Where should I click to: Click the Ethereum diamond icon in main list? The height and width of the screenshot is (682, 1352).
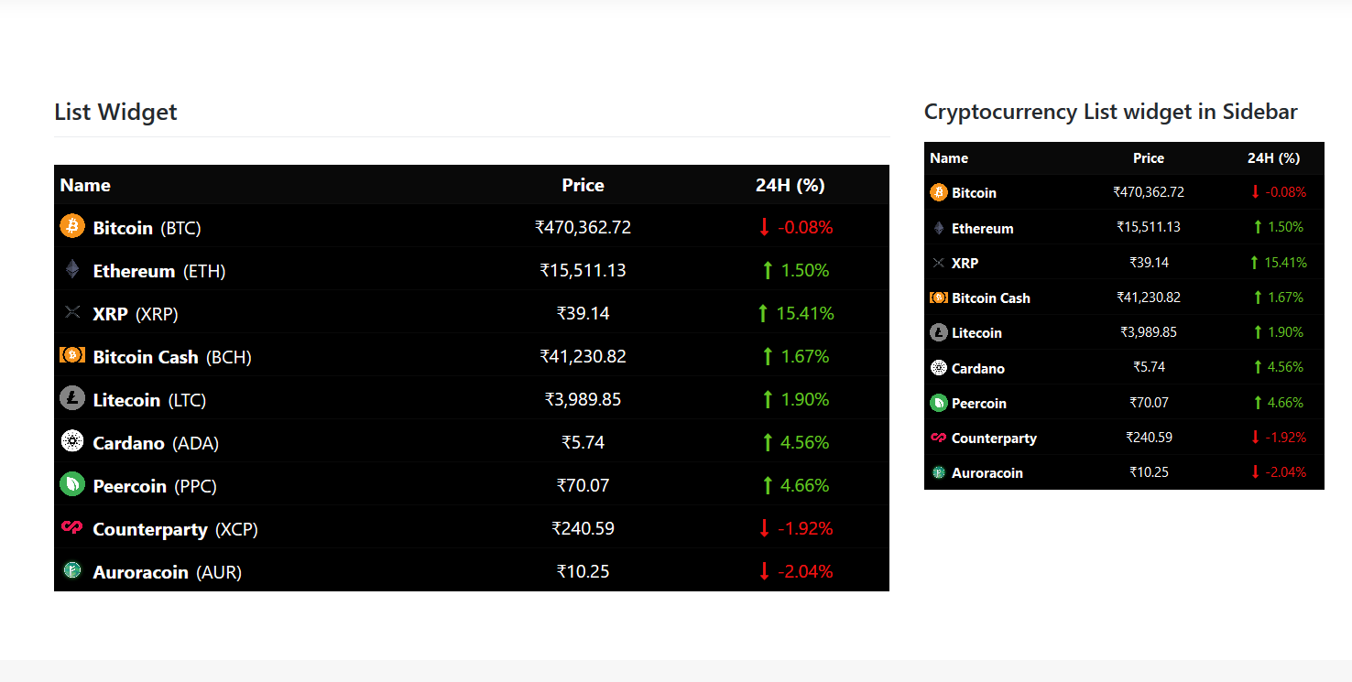click(x=72, y=270)
